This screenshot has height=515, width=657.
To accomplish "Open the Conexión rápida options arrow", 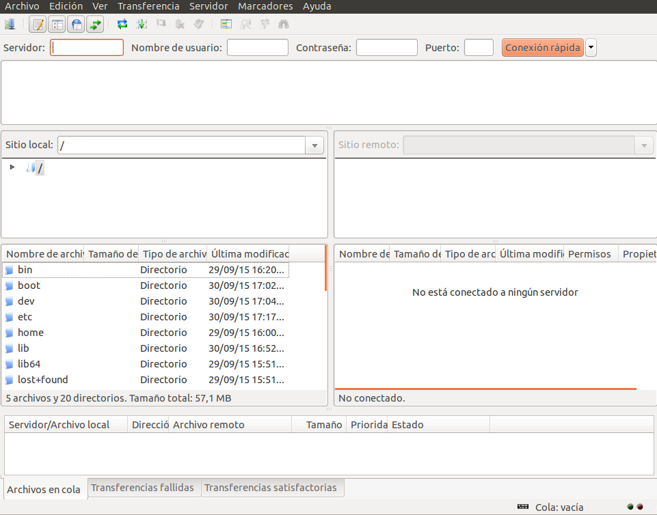I will [591, 47].
